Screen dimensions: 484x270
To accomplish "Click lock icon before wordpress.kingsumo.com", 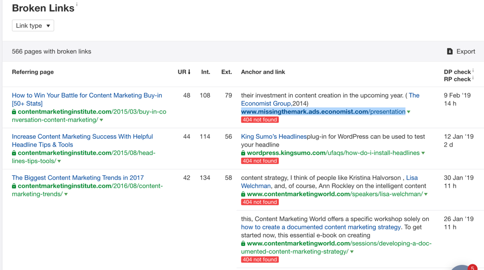I will 243,153.
